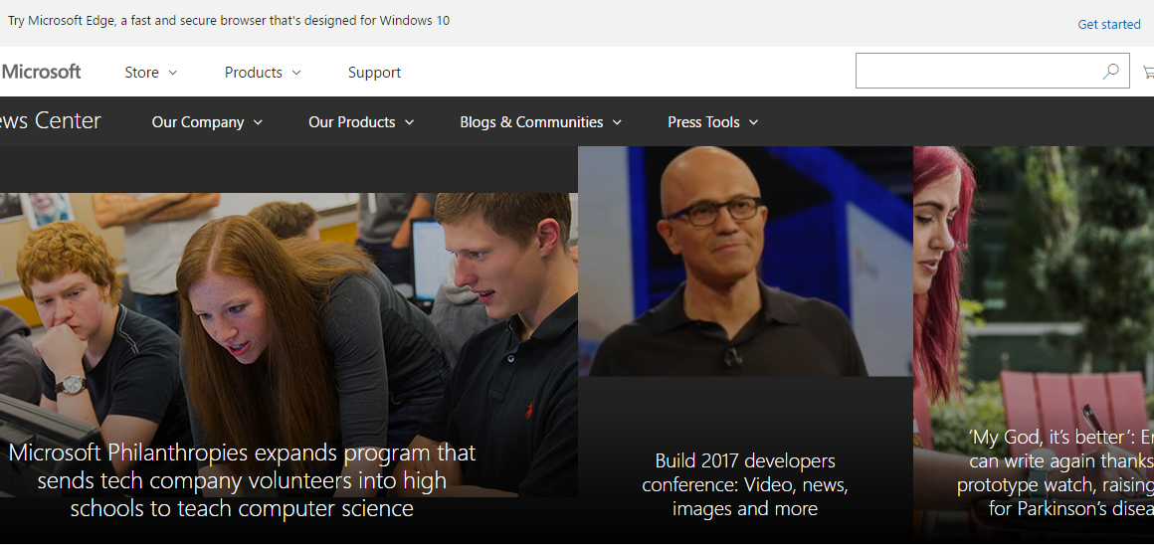Expand the Store dropdown menu
Viewport: 1154px width, 545px height.
(151, 72)
